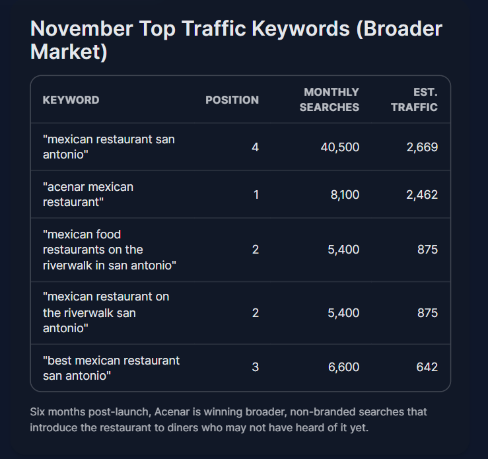Click the "best mexican restaurant san antonio" keyword
Viewport: 488px width, 459px height.
pos(111,368)
